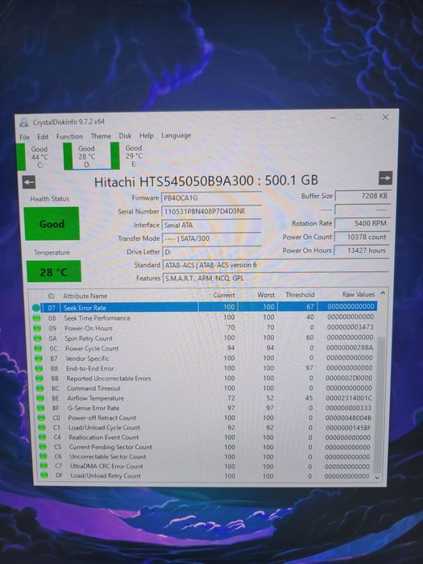
Task: Click the CrystalDiskInfo app icon in title bar
Action: pos(24,122)
